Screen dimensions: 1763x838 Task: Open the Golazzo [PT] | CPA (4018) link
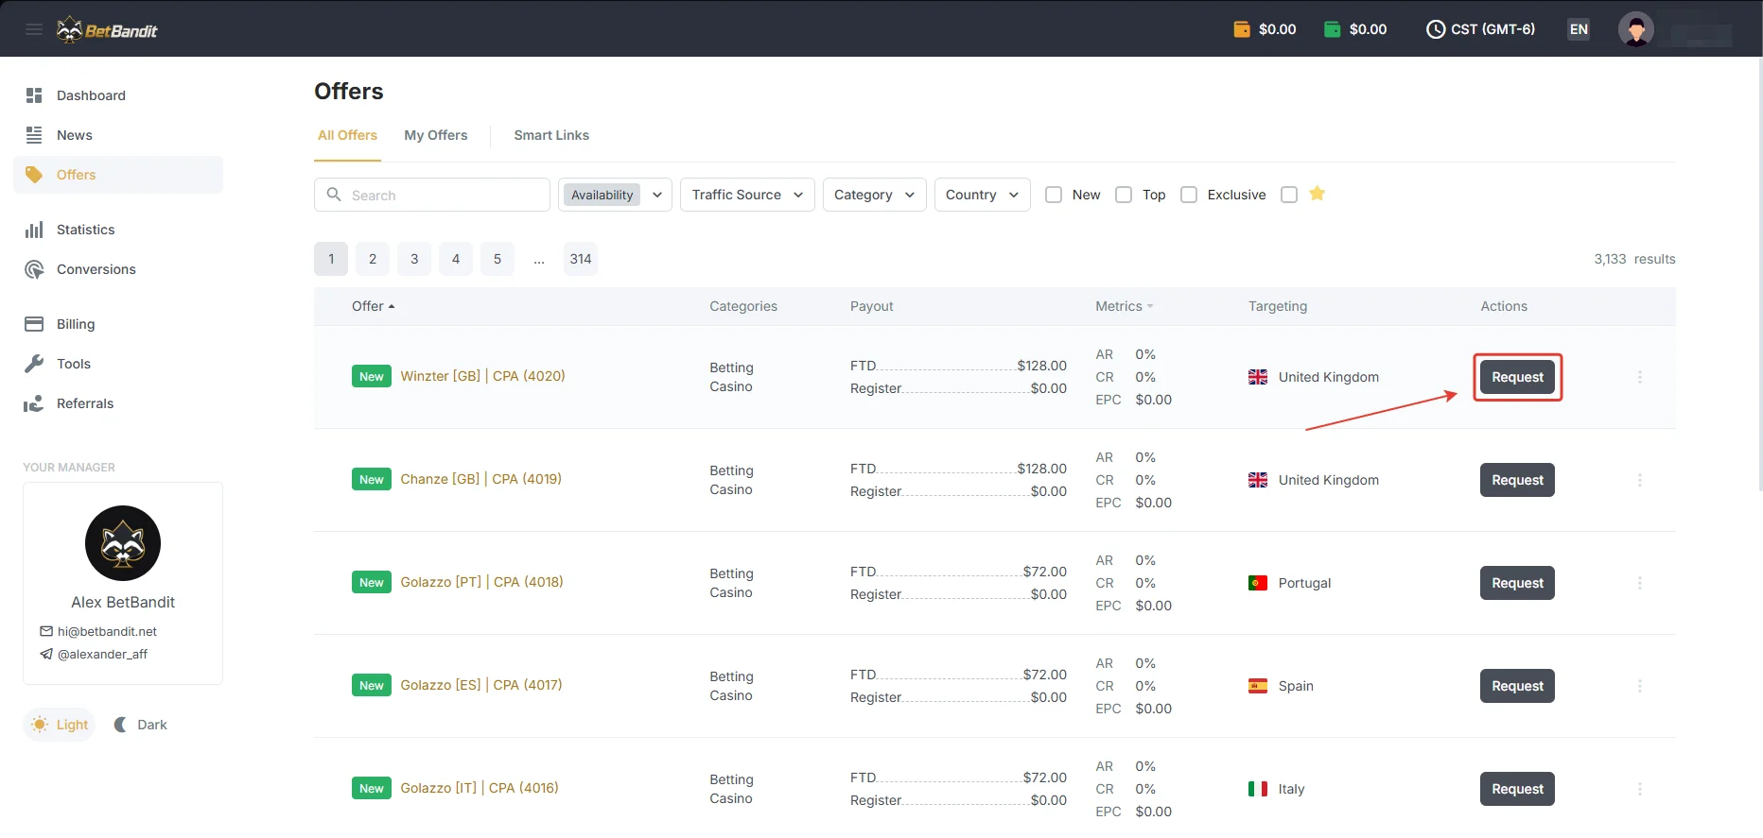tap(481, 582)
